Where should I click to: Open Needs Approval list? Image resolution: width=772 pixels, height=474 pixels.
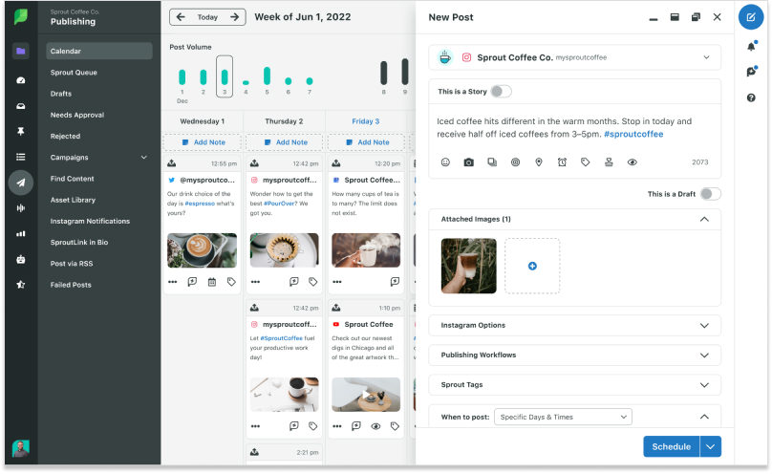77,115
